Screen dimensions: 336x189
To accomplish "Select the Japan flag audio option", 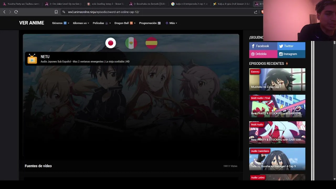I will pos(111,43).
